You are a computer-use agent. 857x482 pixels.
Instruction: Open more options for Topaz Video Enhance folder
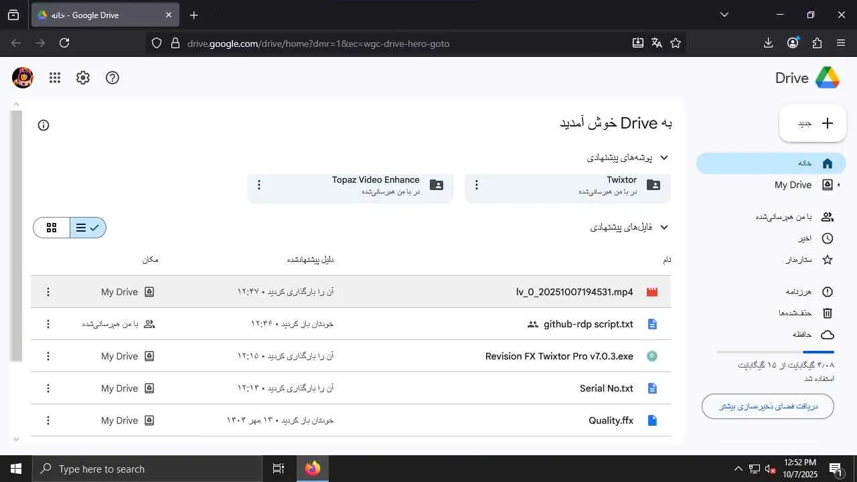pyautogui.click(x=259, y=185)
